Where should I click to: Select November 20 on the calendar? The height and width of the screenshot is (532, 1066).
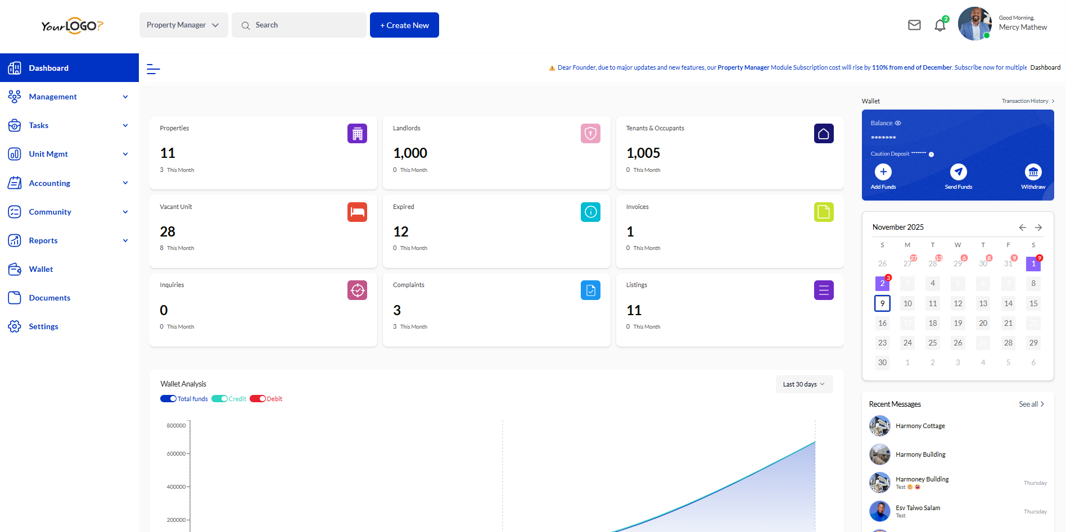coord(983,323)
